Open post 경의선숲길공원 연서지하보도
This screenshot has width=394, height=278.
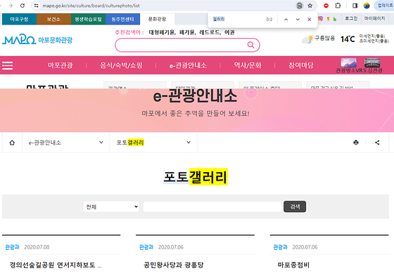(x=56, y=265)
